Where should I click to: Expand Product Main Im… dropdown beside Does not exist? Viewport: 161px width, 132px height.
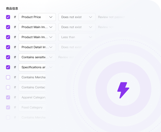tap(37, 27)
